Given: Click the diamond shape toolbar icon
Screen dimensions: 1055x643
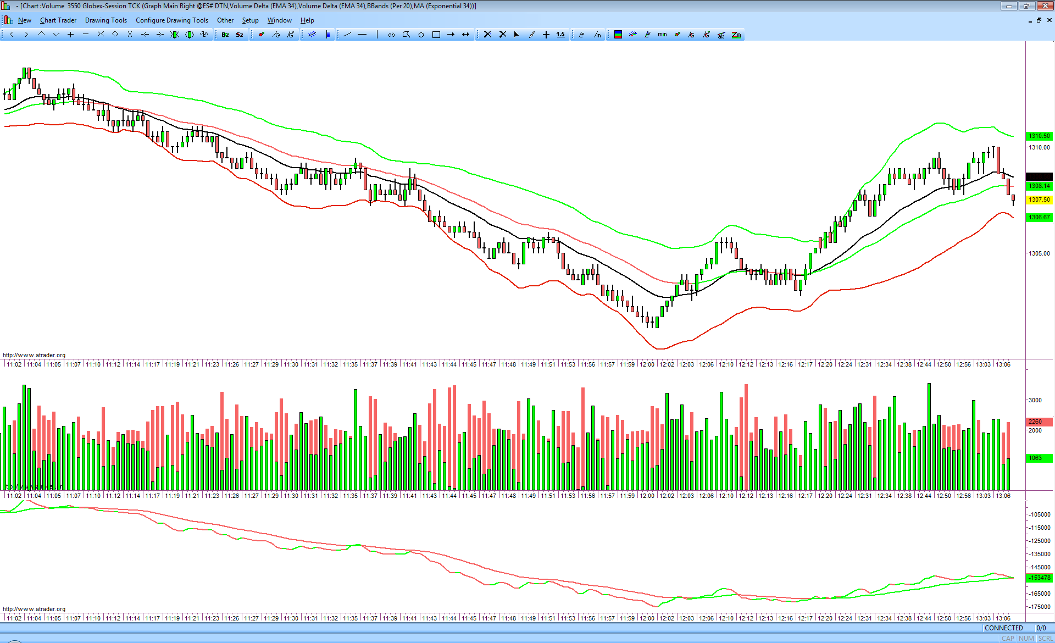Looking at the screenshot, I should click(115, 35).
